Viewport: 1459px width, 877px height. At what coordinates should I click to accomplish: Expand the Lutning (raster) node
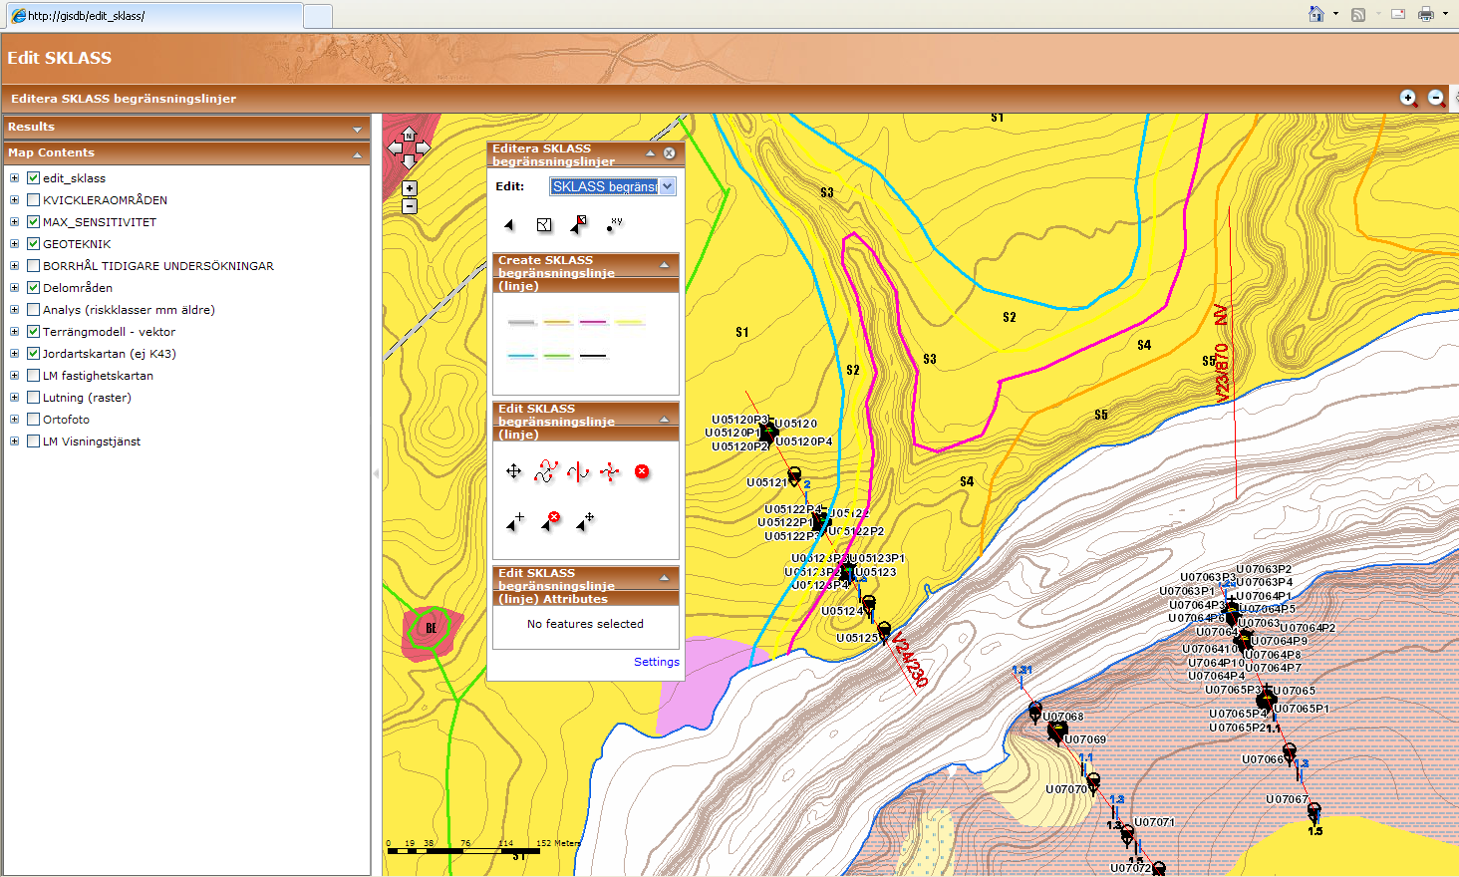(14, 398)
